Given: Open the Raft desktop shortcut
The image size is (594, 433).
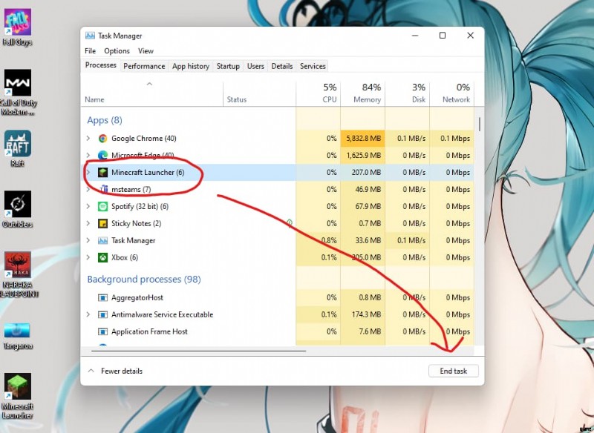Looking at the screenshot, I should coord(18,144).
